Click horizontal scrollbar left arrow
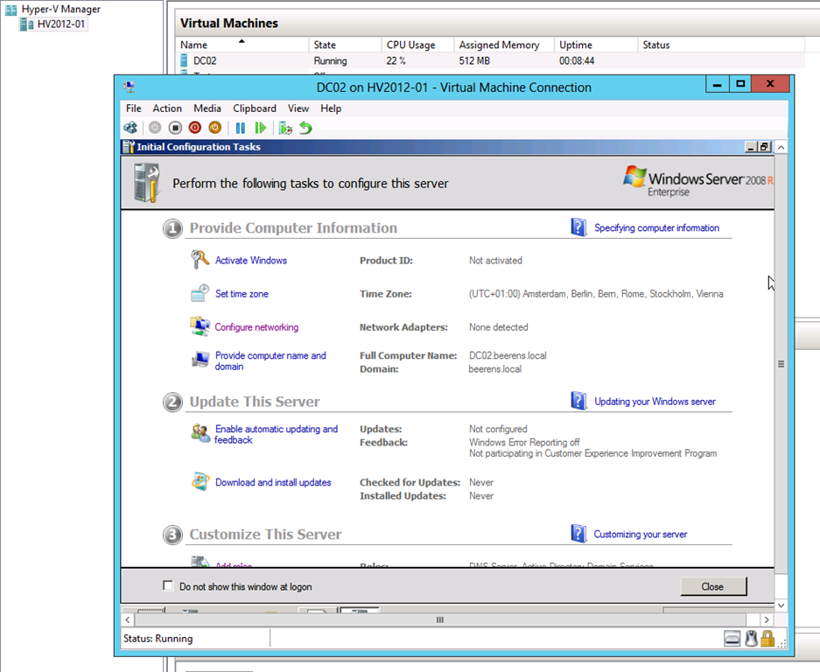This screenshot has height=672, width=820. 128,619
